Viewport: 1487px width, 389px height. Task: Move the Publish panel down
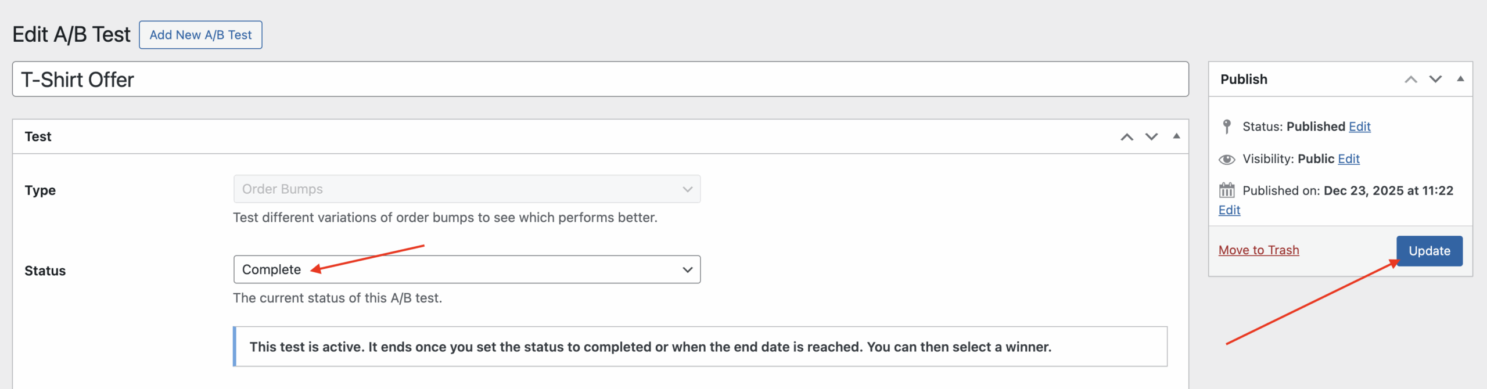point(1435,80)
